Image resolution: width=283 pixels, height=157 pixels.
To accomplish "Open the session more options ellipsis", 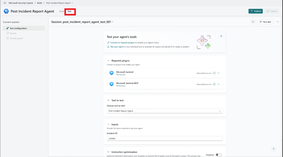I will pos(278,22).
